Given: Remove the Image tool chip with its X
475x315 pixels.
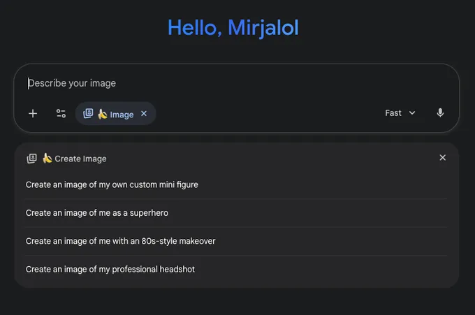Looking at the screenshot, I should pyautogui.click(x=144, y=114).
